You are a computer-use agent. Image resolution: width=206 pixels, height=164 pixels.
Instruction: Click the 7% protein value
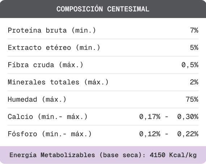click(194, 30)
